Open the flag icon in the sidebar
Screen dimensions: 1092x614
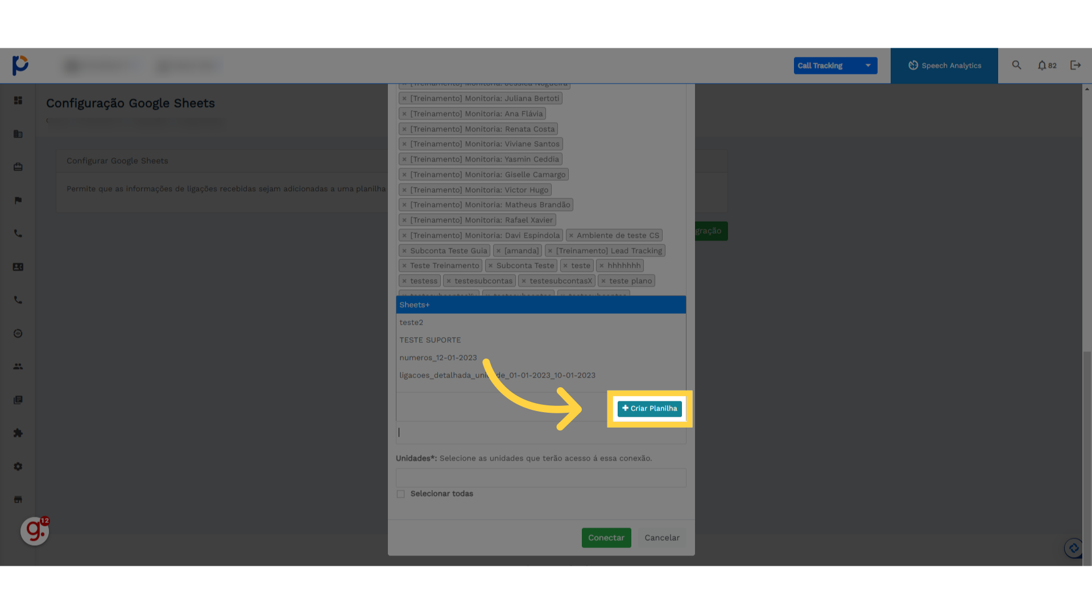18,200
